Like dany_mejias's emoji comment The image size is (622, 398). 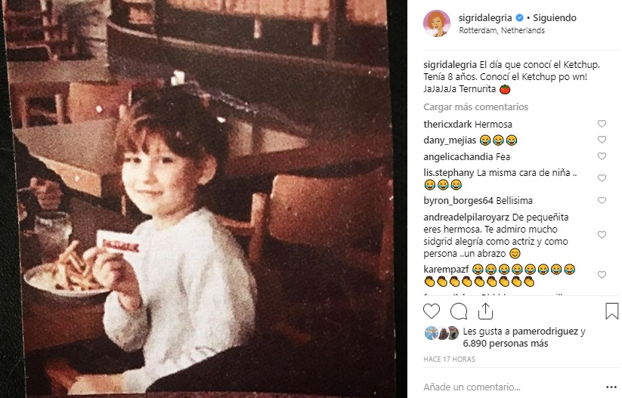coord(602,140)
